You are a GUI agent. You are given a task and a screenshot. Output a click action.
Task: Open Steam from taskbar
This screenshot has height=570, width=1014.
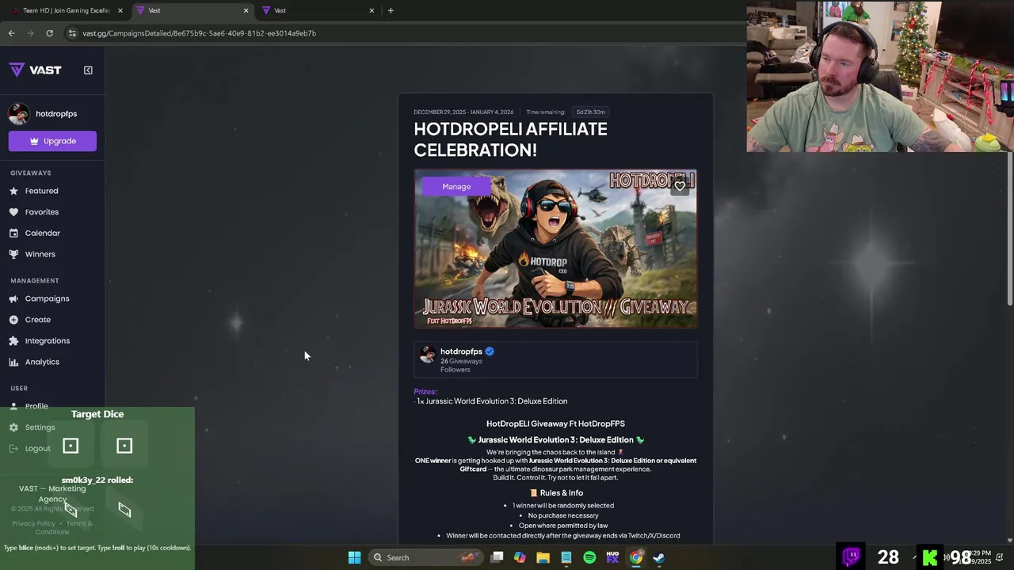point(658,557)
